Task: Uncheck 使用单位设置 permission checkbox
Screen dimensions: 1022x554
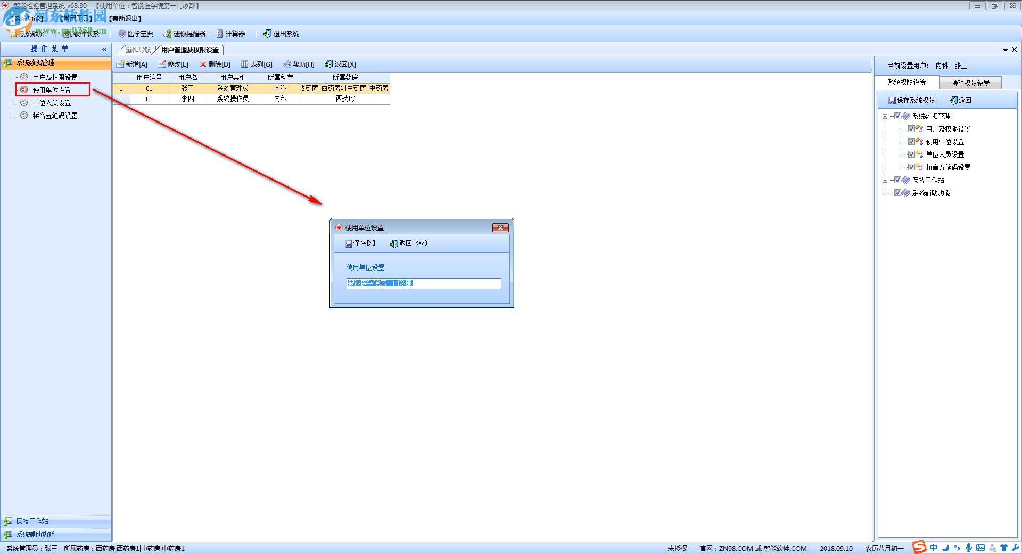Action: point(912,142)
